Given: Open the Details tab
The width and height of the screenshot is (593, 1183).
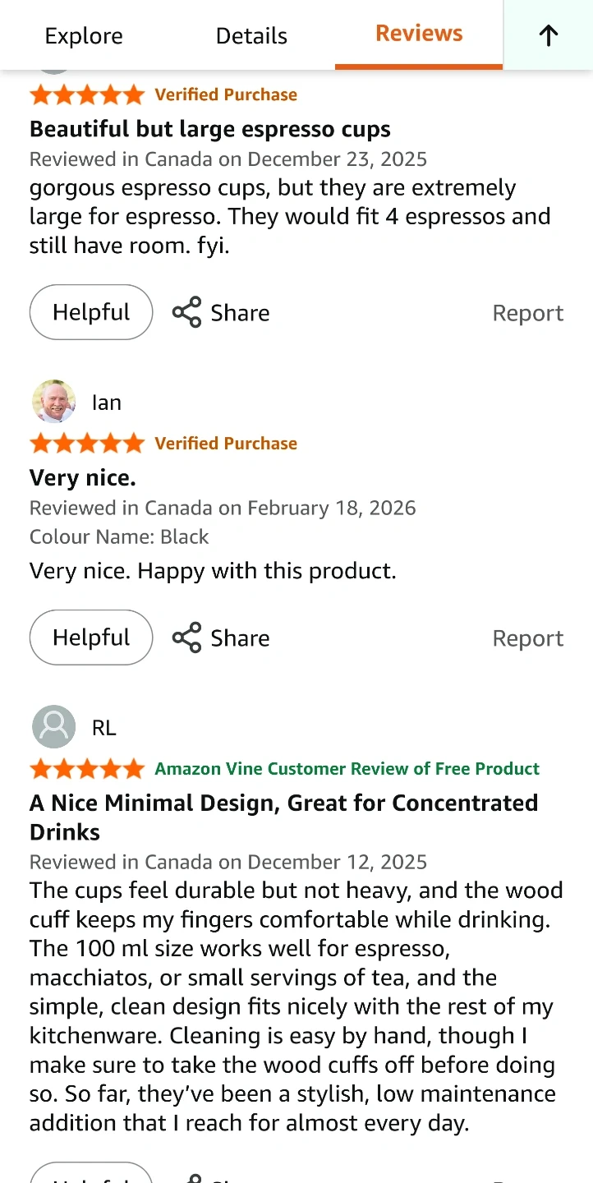Looking at the screenshot, I should [x=251, y=36].
